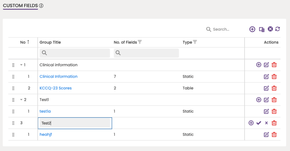Collapse the Clinical information group
The height and width of the screenshot is (151, 290).
coord(21,65)
